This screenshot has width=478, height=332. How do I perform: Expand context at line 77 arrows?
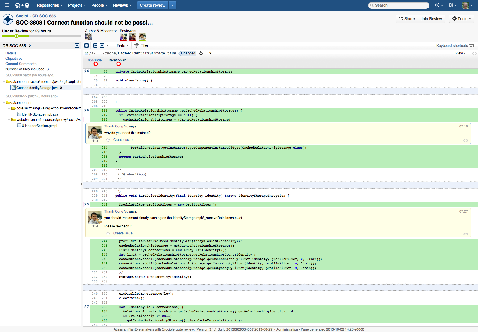[x=87, y=71]
